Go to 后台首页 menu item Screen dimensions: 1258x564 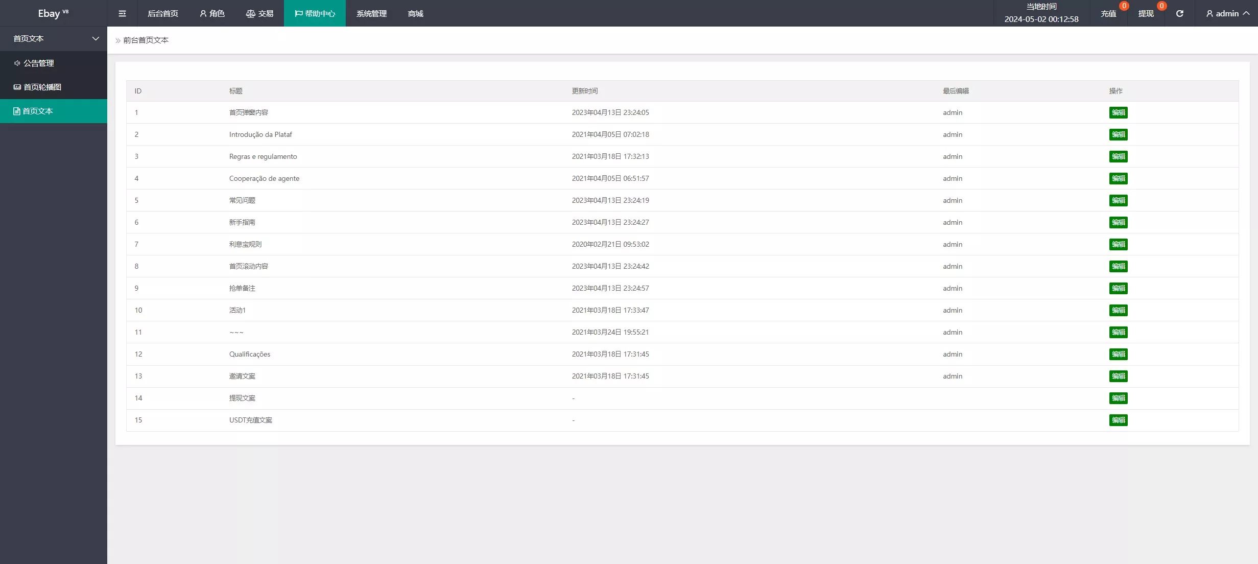(x=163, y=13)
